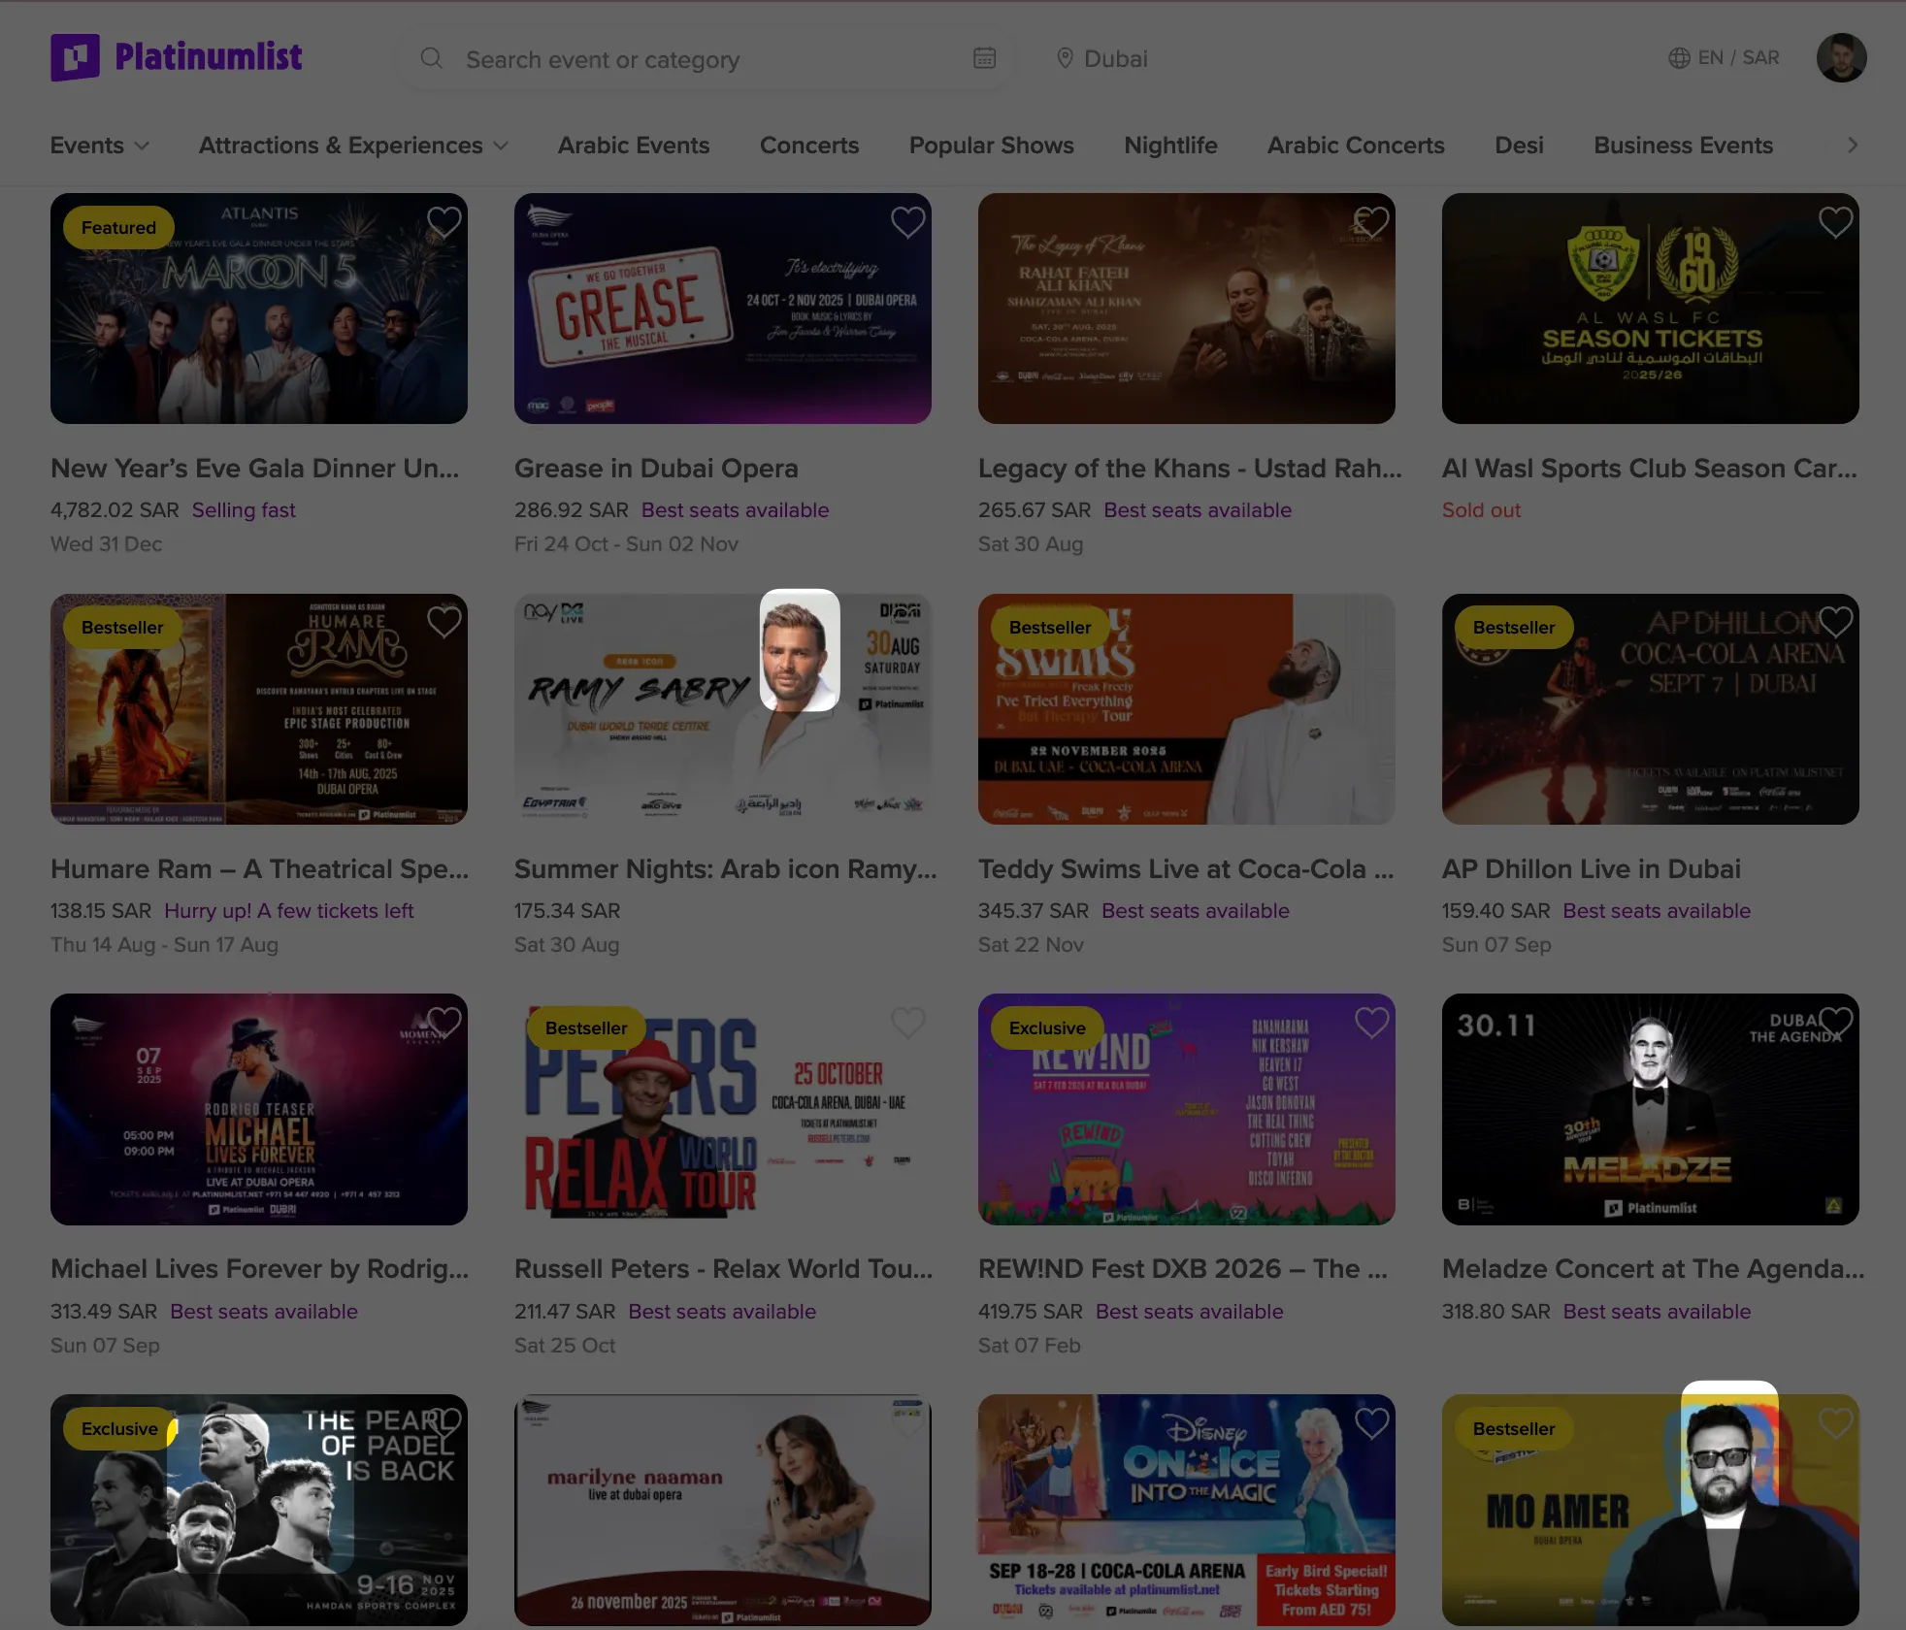
Task: Expand Attractions & Experiences dropdown
Action: [352, 146]
